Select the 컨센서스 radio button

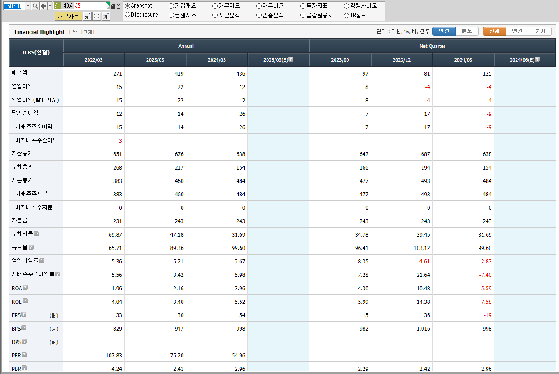[171, 15]
